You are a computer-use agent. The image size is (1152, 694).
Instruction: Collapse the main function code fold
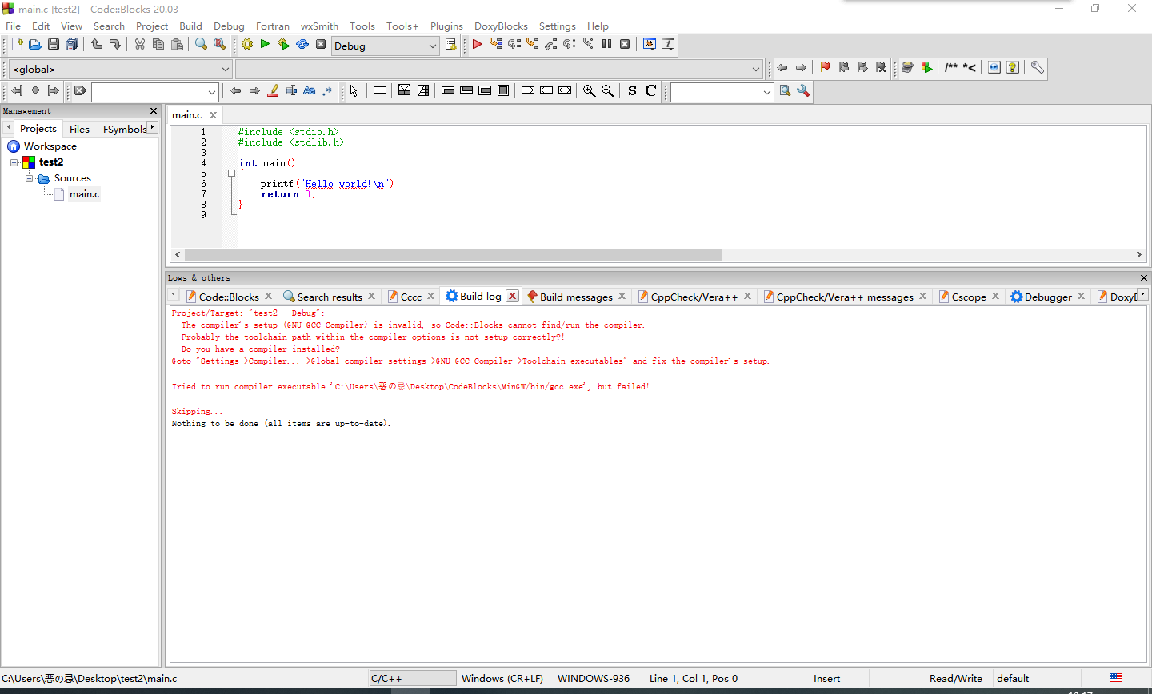click(231, 173)
